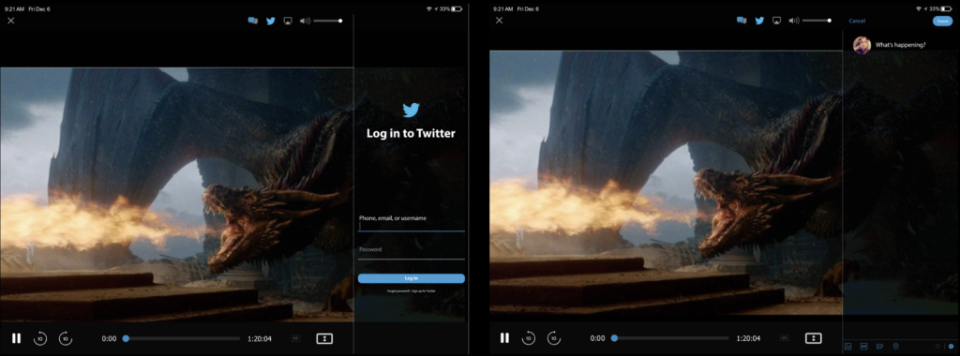Screen dimensions: 960x356
Task: Open the Sign up for Twitter link
Action: click(x=424, y=291)
